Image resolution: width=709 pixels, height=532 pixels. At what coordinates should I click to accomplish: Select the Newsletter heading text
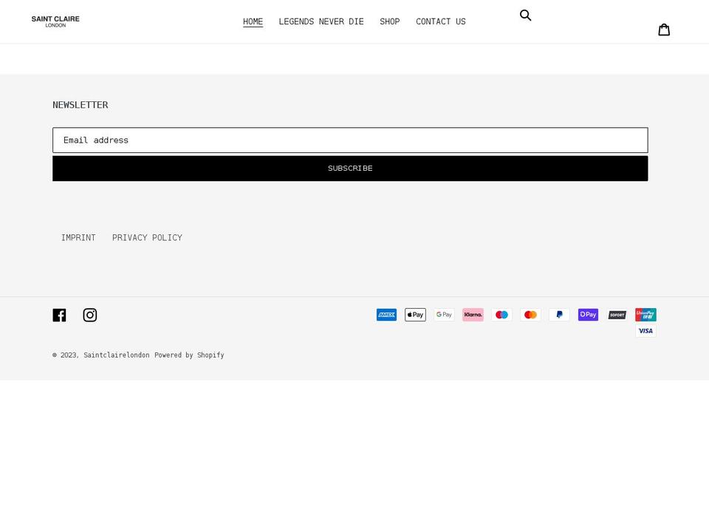81,105
